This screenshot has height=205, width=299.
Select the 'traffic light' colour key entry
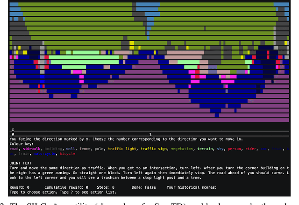(x=121, y=149)
